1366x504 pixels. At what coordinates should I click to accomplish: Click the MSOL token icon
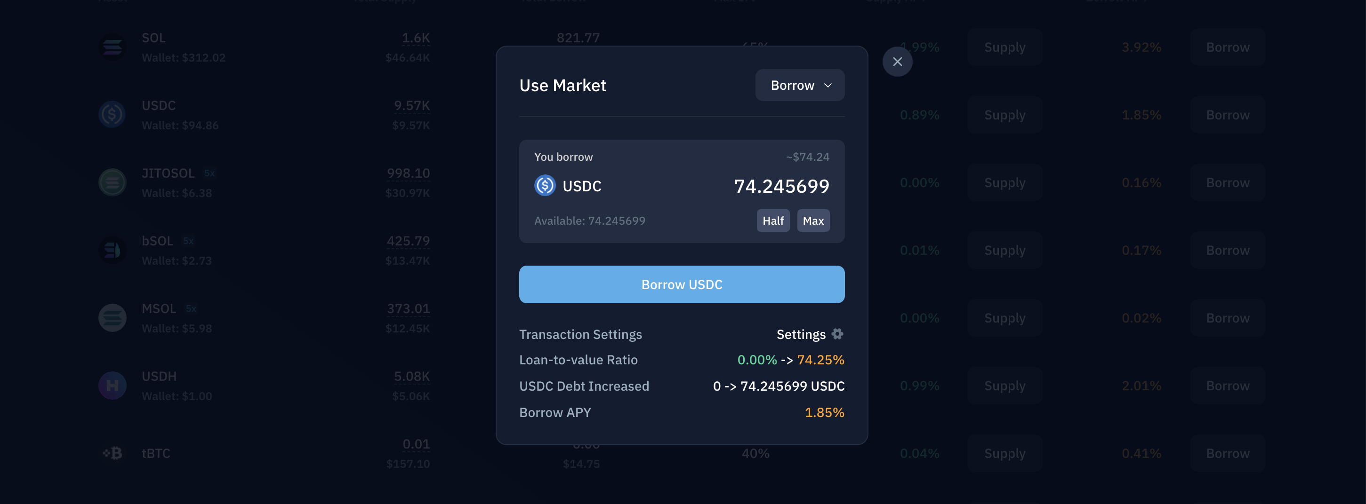click(112, 318)
